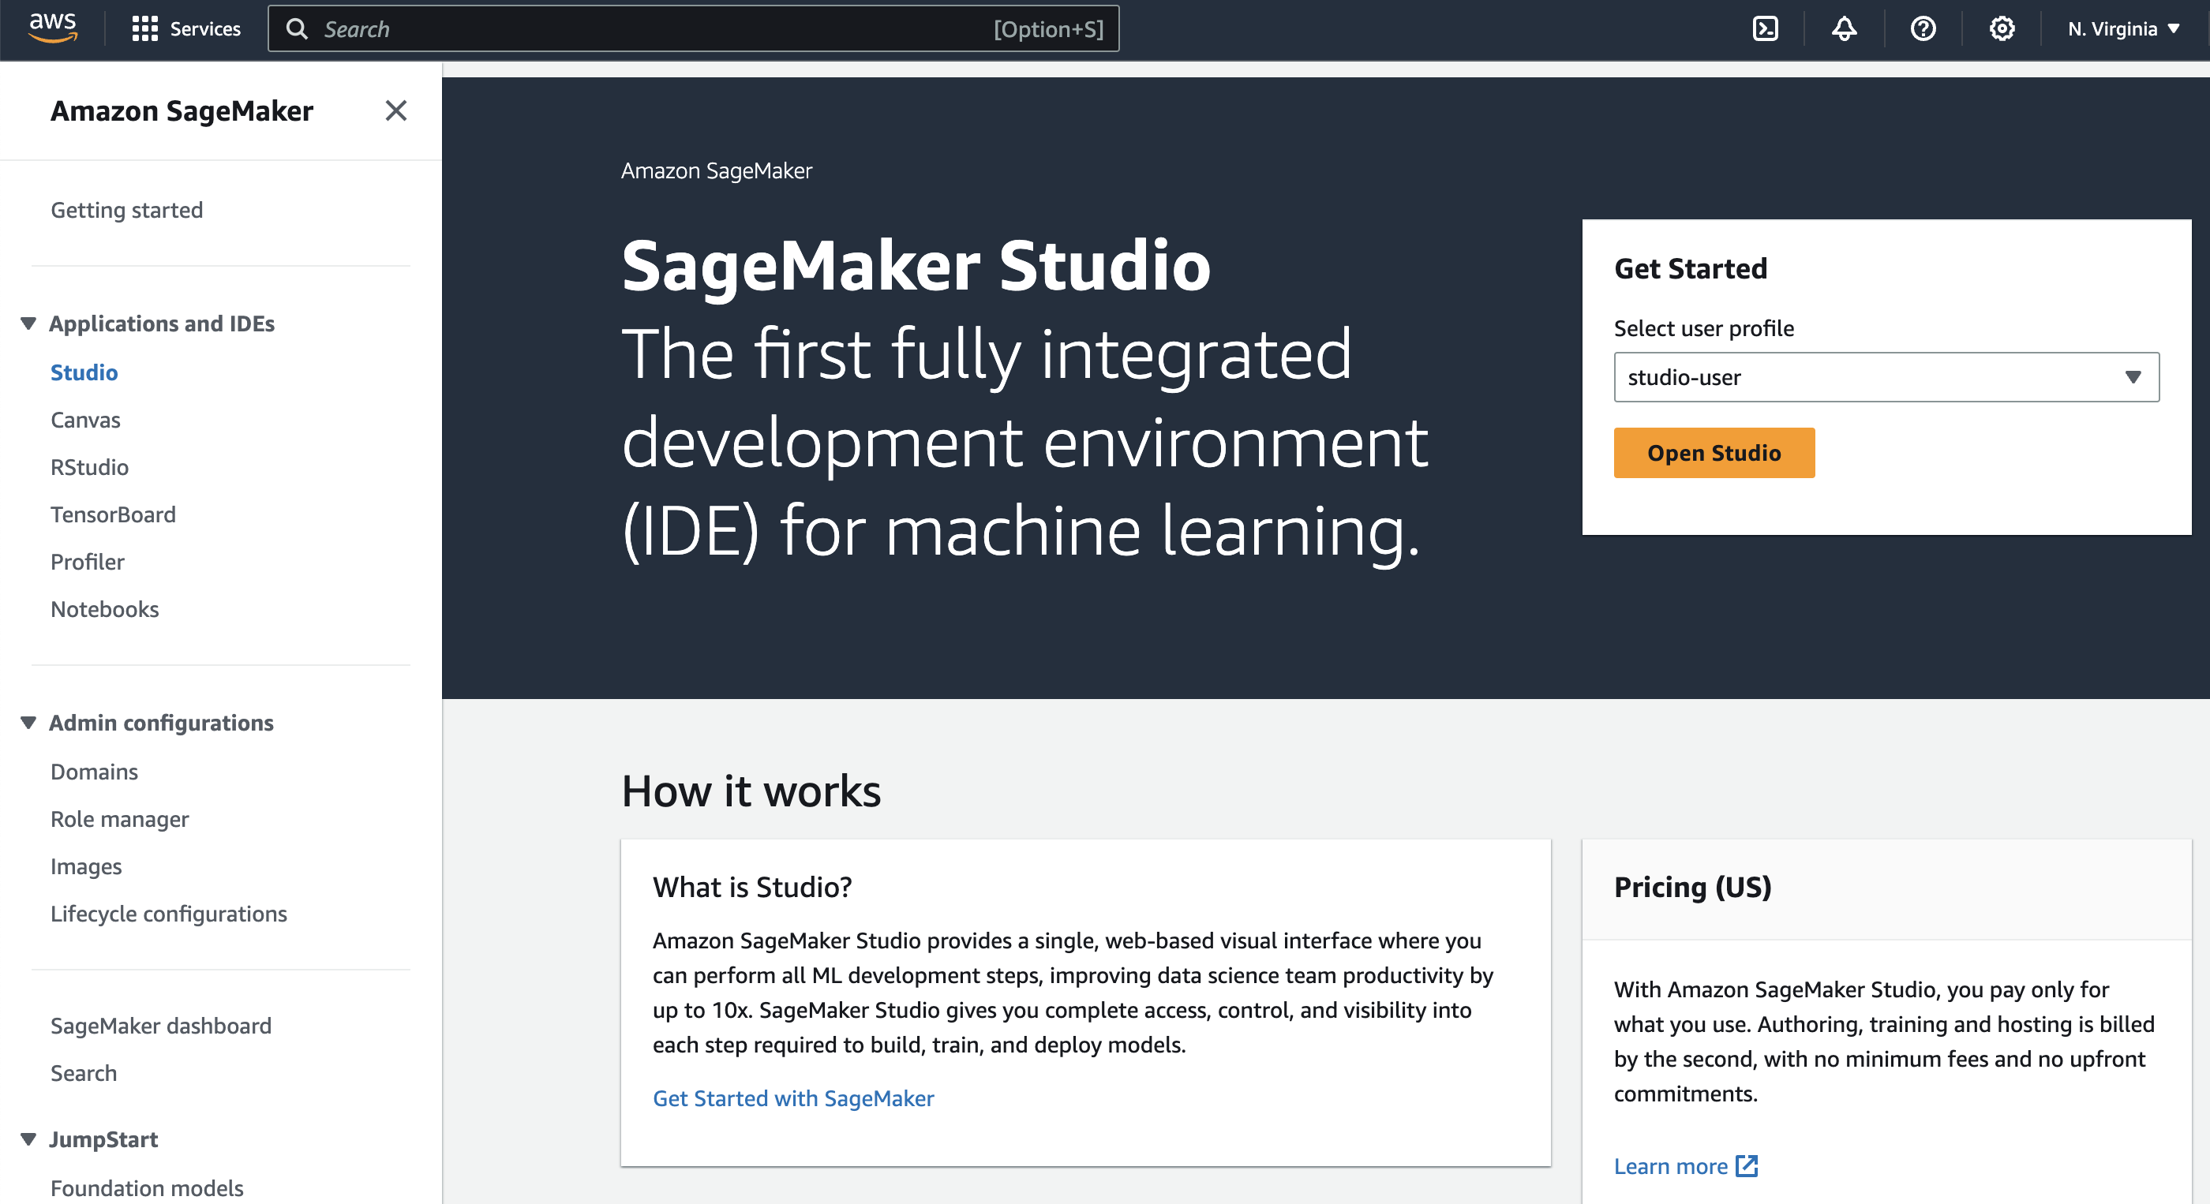Image resolution: width=2210 pixels, height=1204 pixels.
Task: Launch the CloudShell terminal icon
Action: pyautogui.click(x=1765, y=28)
